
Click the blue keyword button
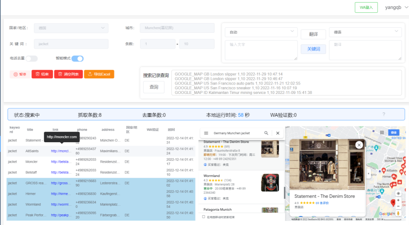[313, 49]
